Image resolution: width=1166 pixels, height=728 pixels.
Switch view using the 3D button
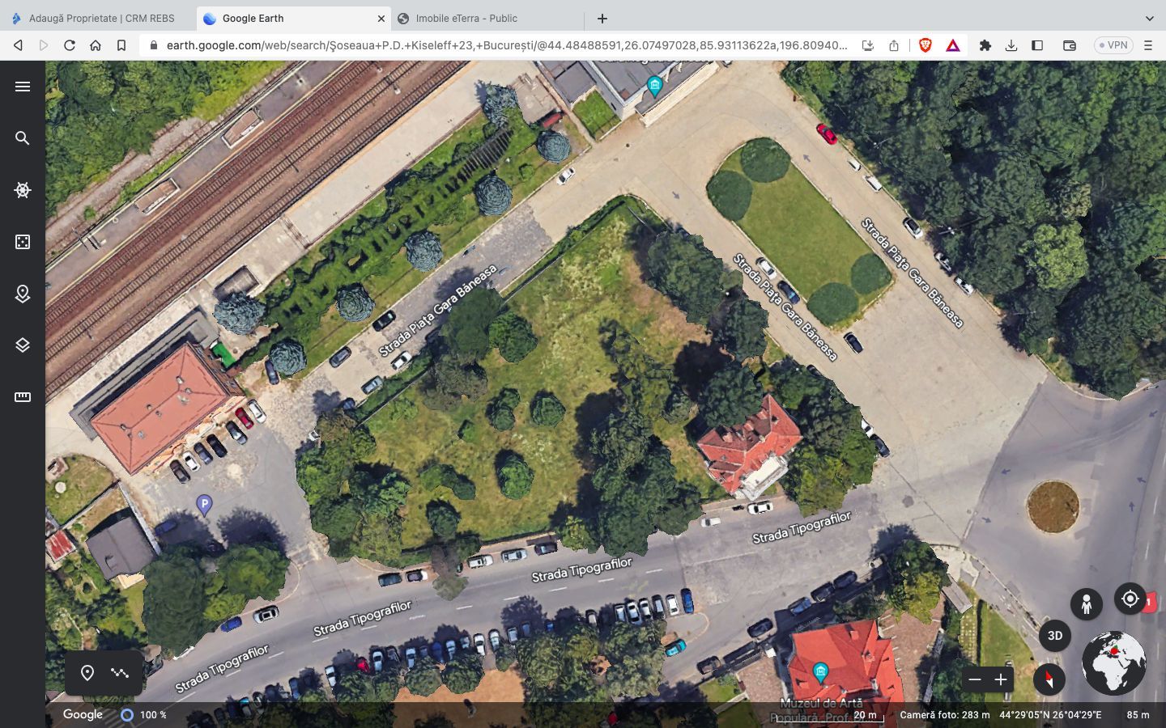pyautogui.click(x=1054, y=636)
